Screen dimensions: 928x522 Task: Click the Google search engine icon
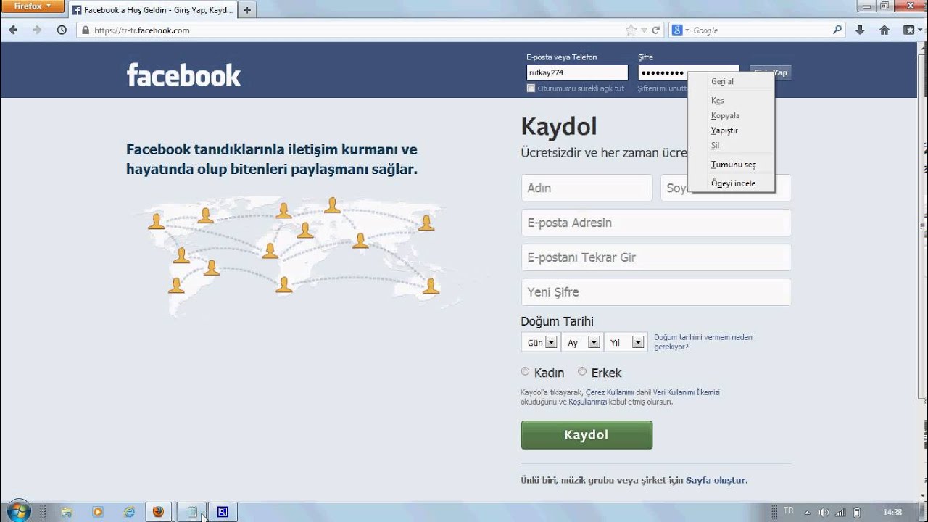pos(677,30)
